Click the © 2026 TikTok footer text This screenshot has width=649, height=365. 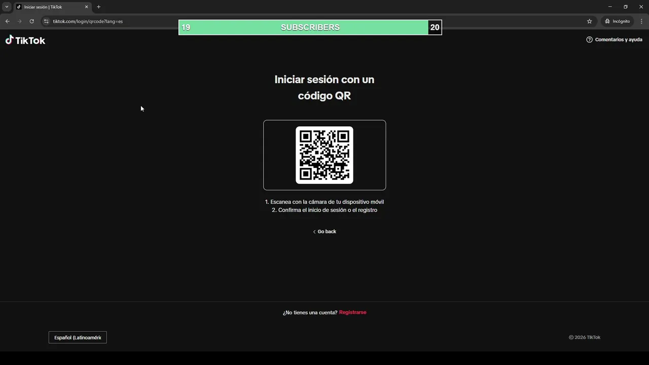[585, 337]
